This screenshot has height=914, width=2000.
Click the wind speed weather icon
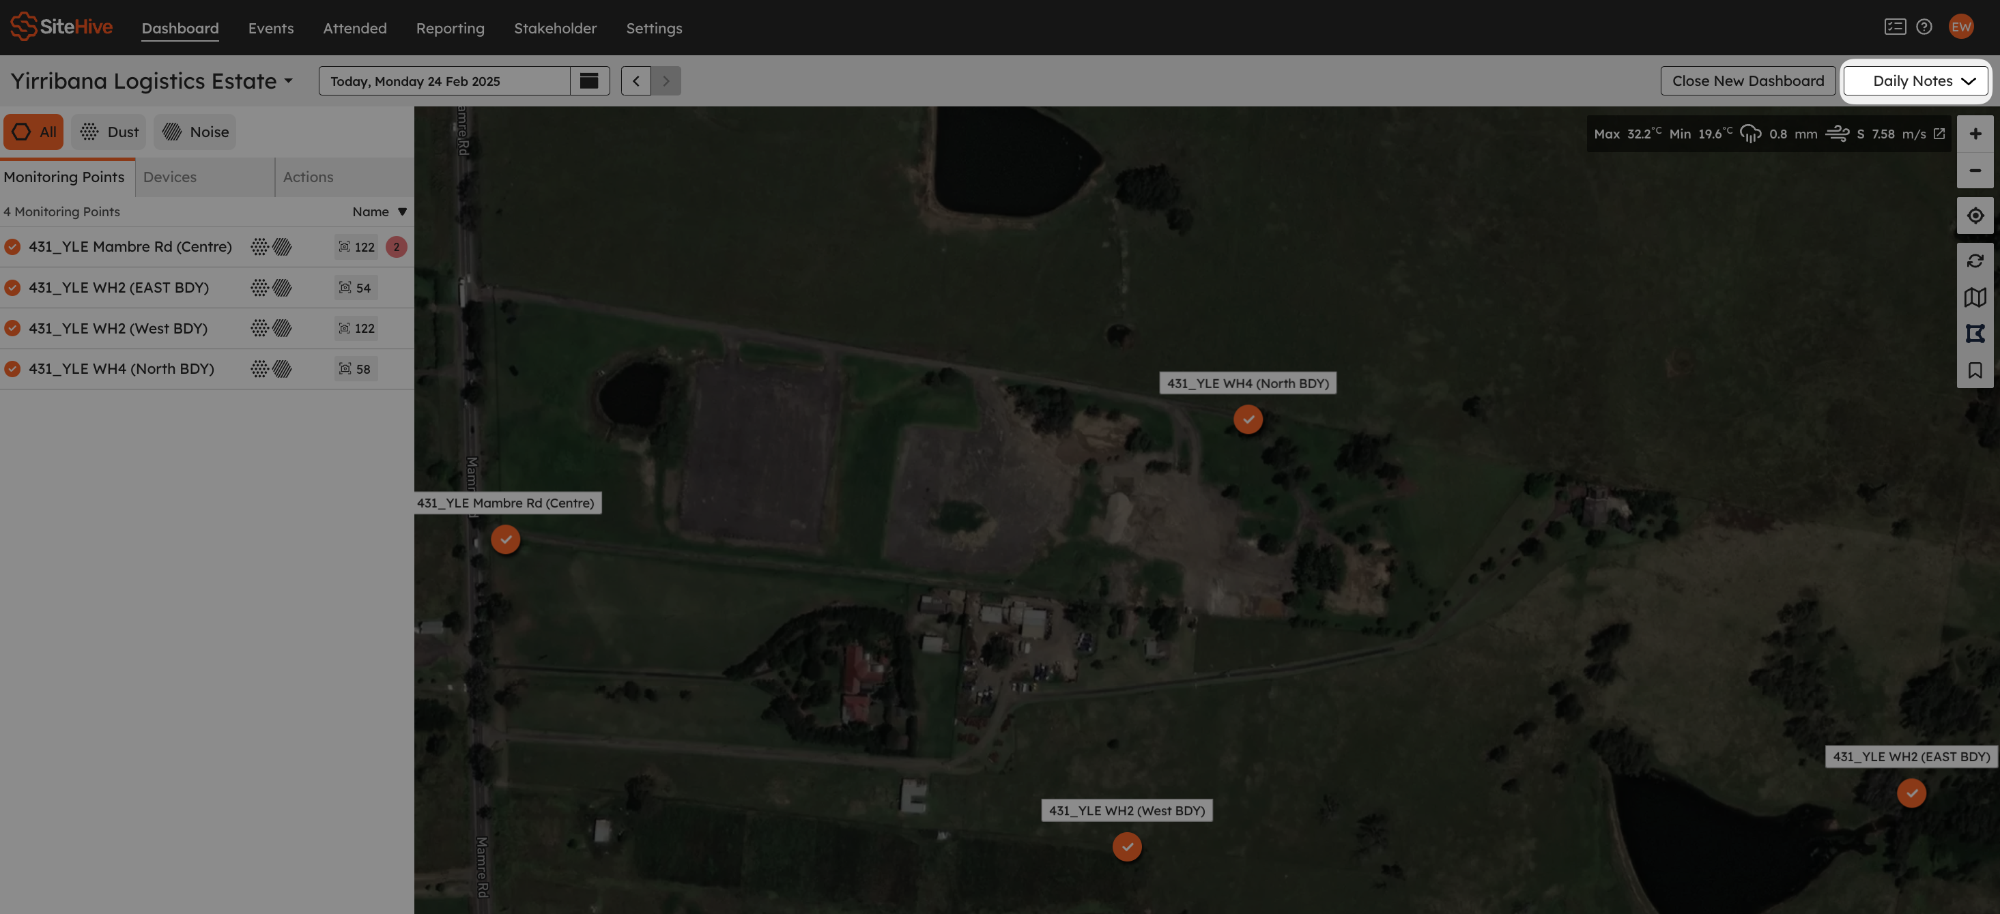tap(1837, 134)
